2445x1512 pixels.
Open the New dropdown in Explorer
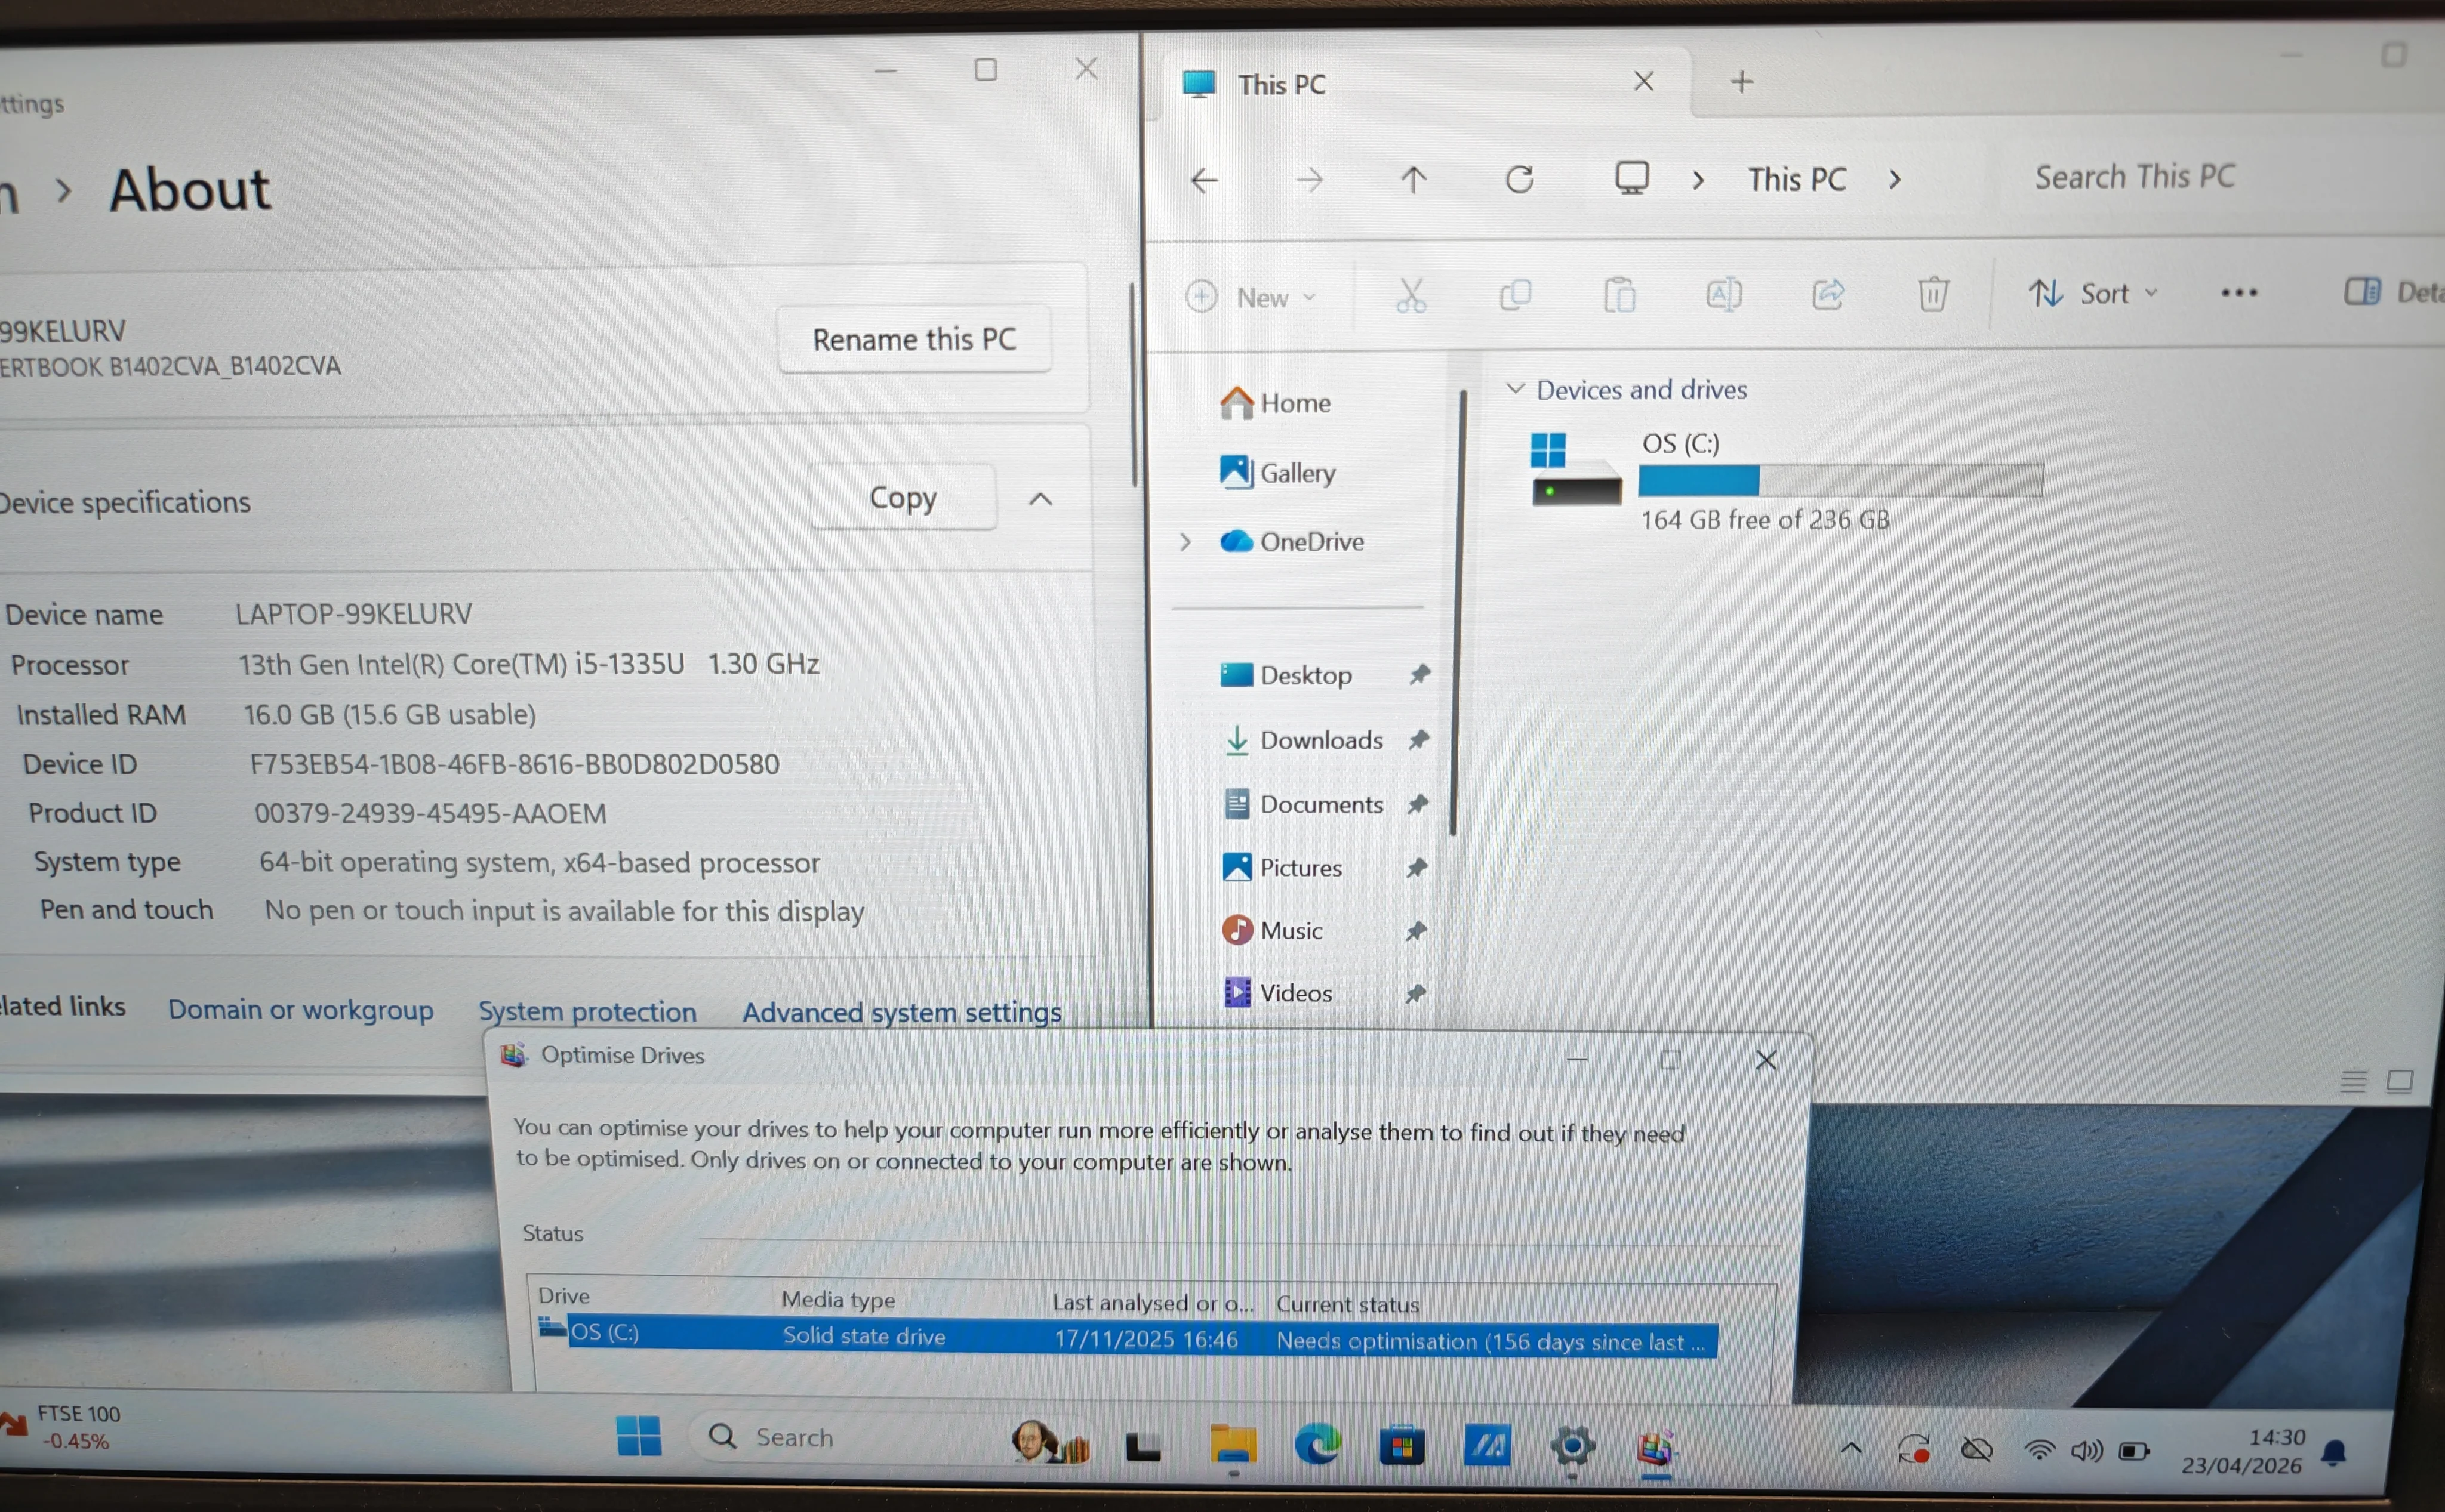coord(1251,297)
